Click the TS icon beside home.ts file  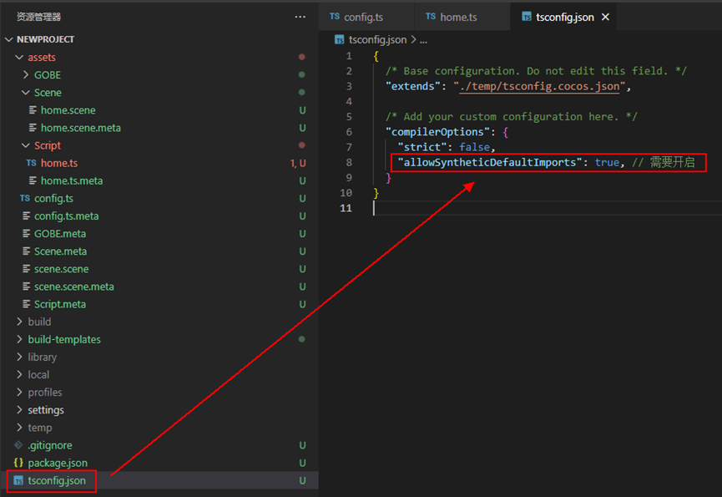31,163
